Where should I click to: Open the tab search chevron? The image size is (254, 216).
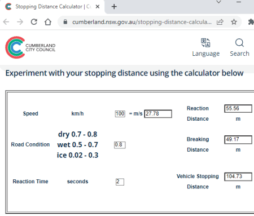click(x=218, y=2)
